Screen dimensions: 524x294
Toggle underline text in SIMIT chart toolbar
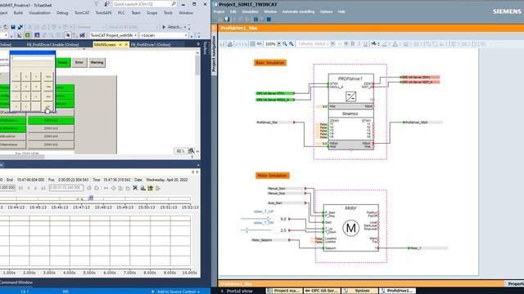tap(365, 43)
